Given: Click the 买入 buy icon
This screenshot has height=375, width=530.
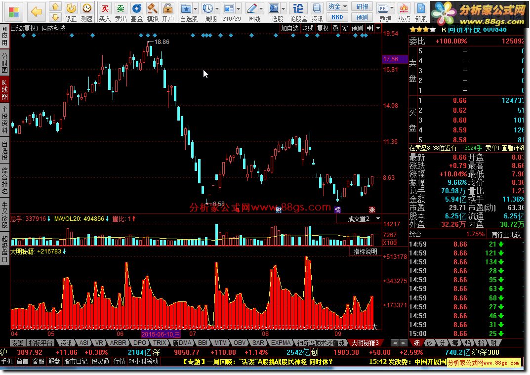Looking at the screenshot, I should tap(105, 12).
